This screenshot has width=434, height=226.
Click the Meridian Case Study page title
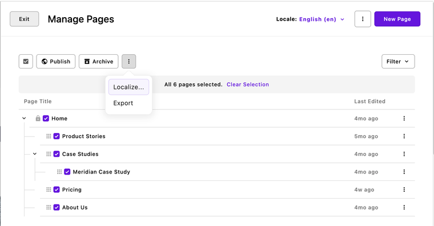[x=101, y=172]
